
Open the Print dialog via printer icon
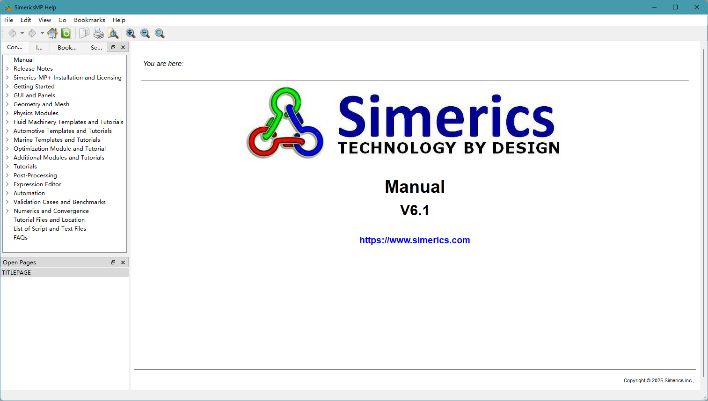click(x=98, y=33)
